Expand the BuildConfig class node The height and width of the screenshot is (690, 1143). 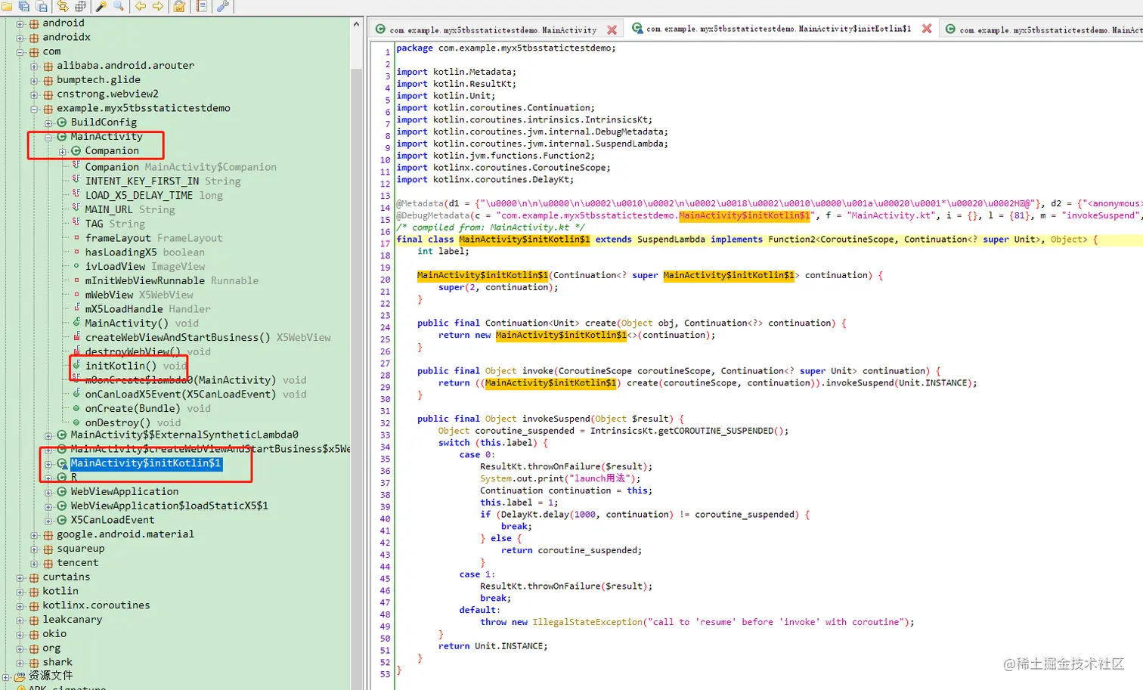pos(48,123)
